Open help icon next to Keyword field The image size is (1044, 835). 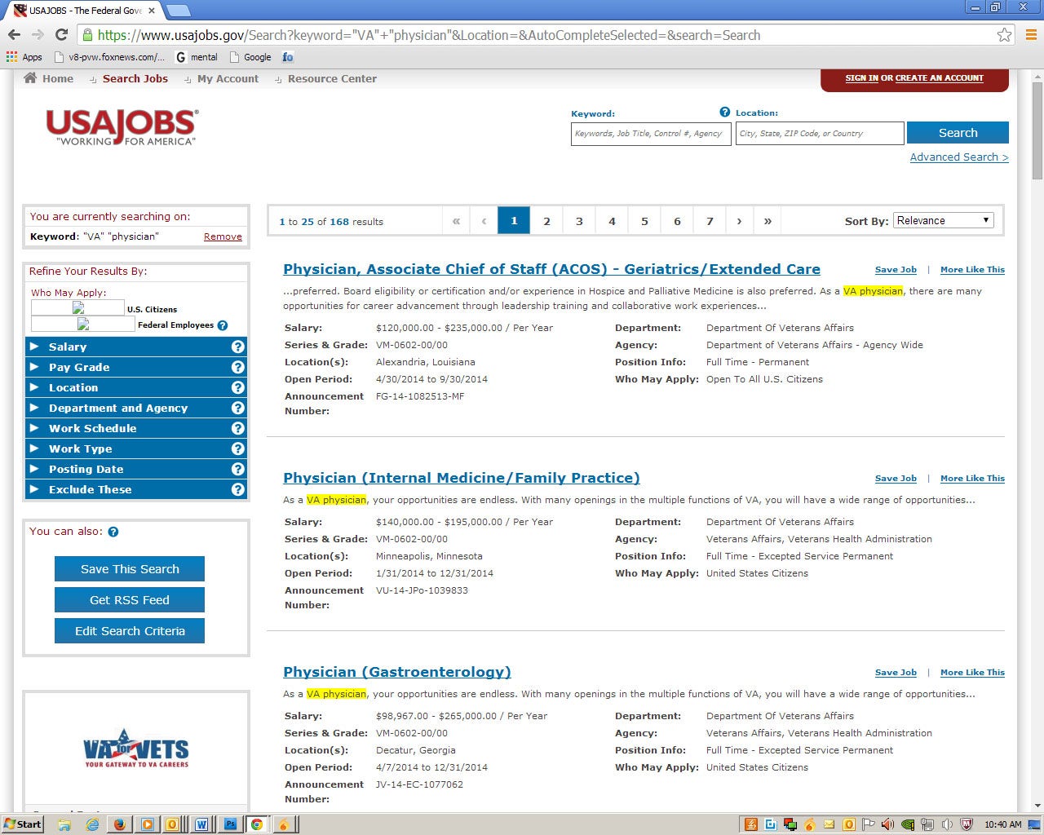724,113
